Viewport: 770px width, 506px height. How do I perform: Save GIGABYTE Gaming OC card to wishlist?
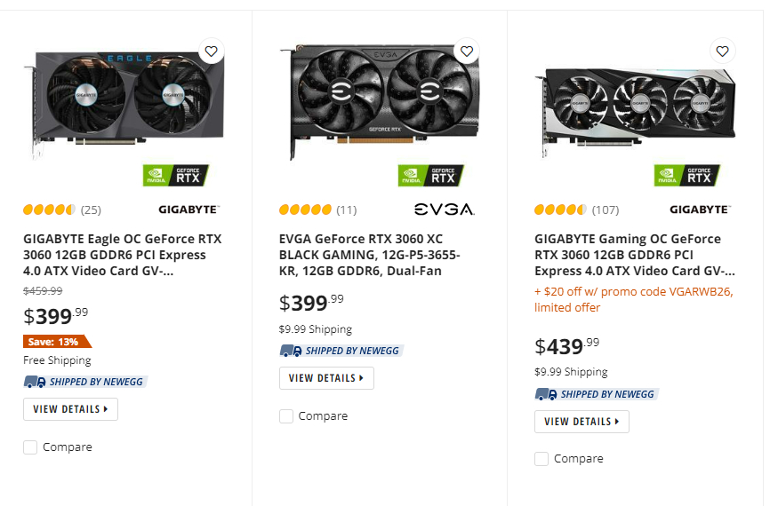tap(722, 51)
